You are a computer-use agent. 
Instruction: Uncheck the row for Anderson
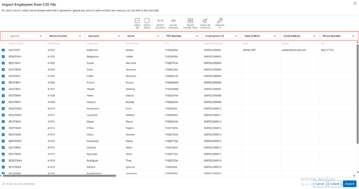(3, 50)
